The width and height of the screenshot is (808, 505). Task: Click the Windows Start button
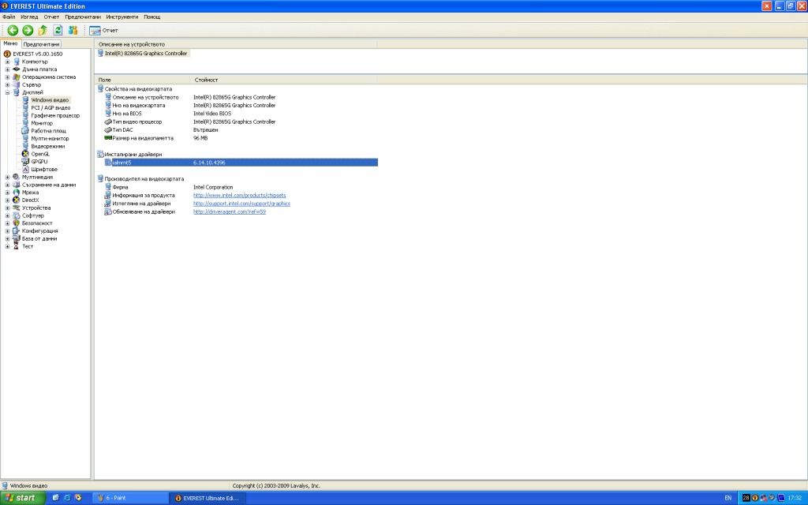(x=21, y=498)
